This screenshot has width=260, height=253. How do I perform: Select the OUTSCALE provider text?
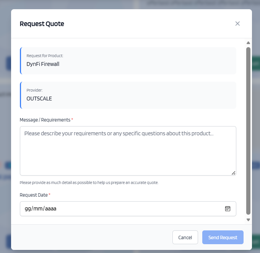pyautogui.click(x=39, y=99)
